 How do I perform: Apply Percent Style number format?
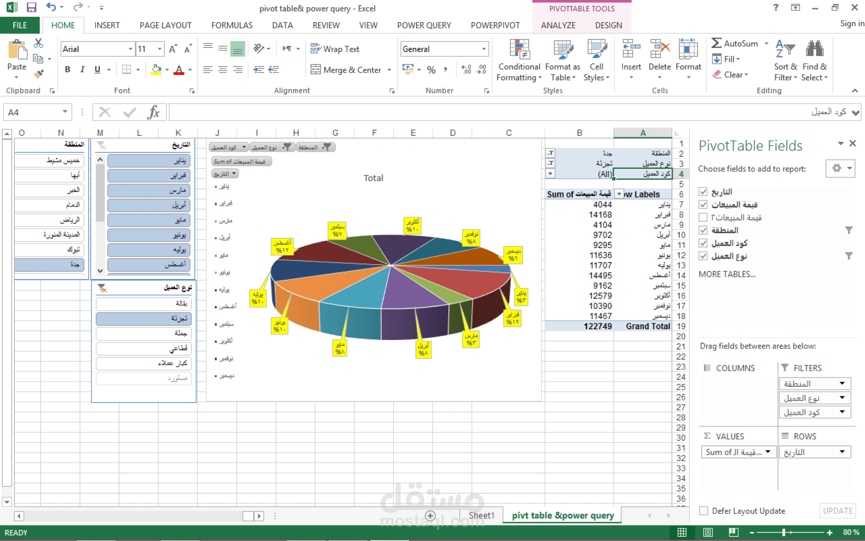coord(431,70)
